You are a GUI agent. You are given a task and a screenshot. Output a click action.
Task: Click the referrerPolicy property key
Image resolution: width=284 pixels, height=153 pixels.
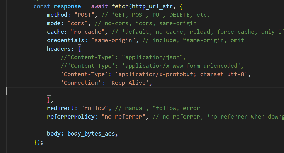coord(71,116)
